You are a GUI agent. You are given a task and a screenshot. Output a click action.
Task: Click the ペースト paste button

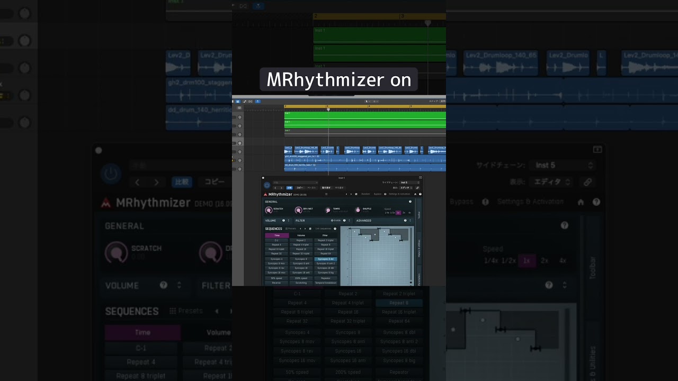coord(311,188)
